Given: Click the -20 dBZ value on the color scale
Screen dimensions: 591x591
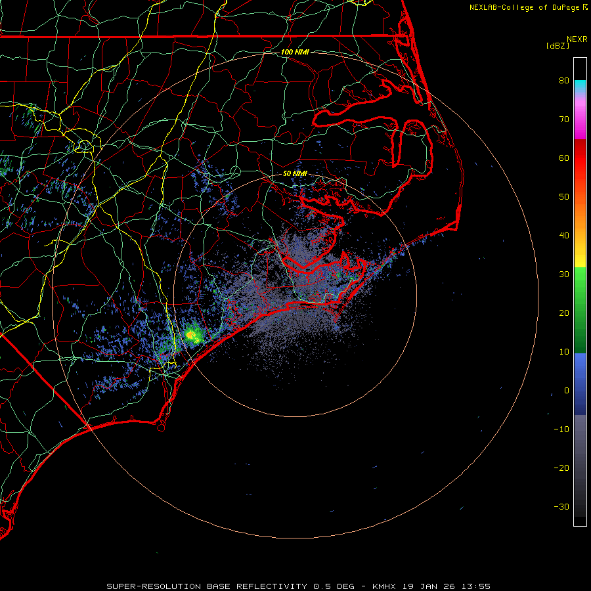Looking at the screenshot, I should tap(561, 468).
